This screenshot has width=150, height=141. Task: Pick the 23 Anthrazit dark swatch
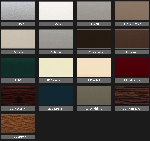[x=56, y=96]
